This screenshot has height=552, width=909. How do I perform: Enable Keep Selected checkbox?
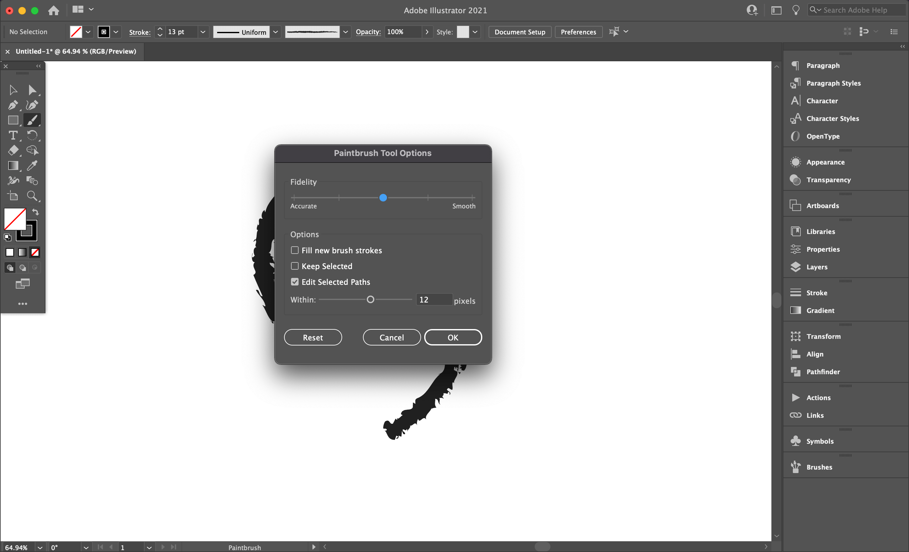pyautogui.click(x=294, y=266)
